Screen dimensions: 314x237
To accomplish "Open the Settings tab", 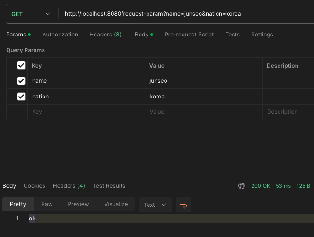I will click(x=262, y=35).
